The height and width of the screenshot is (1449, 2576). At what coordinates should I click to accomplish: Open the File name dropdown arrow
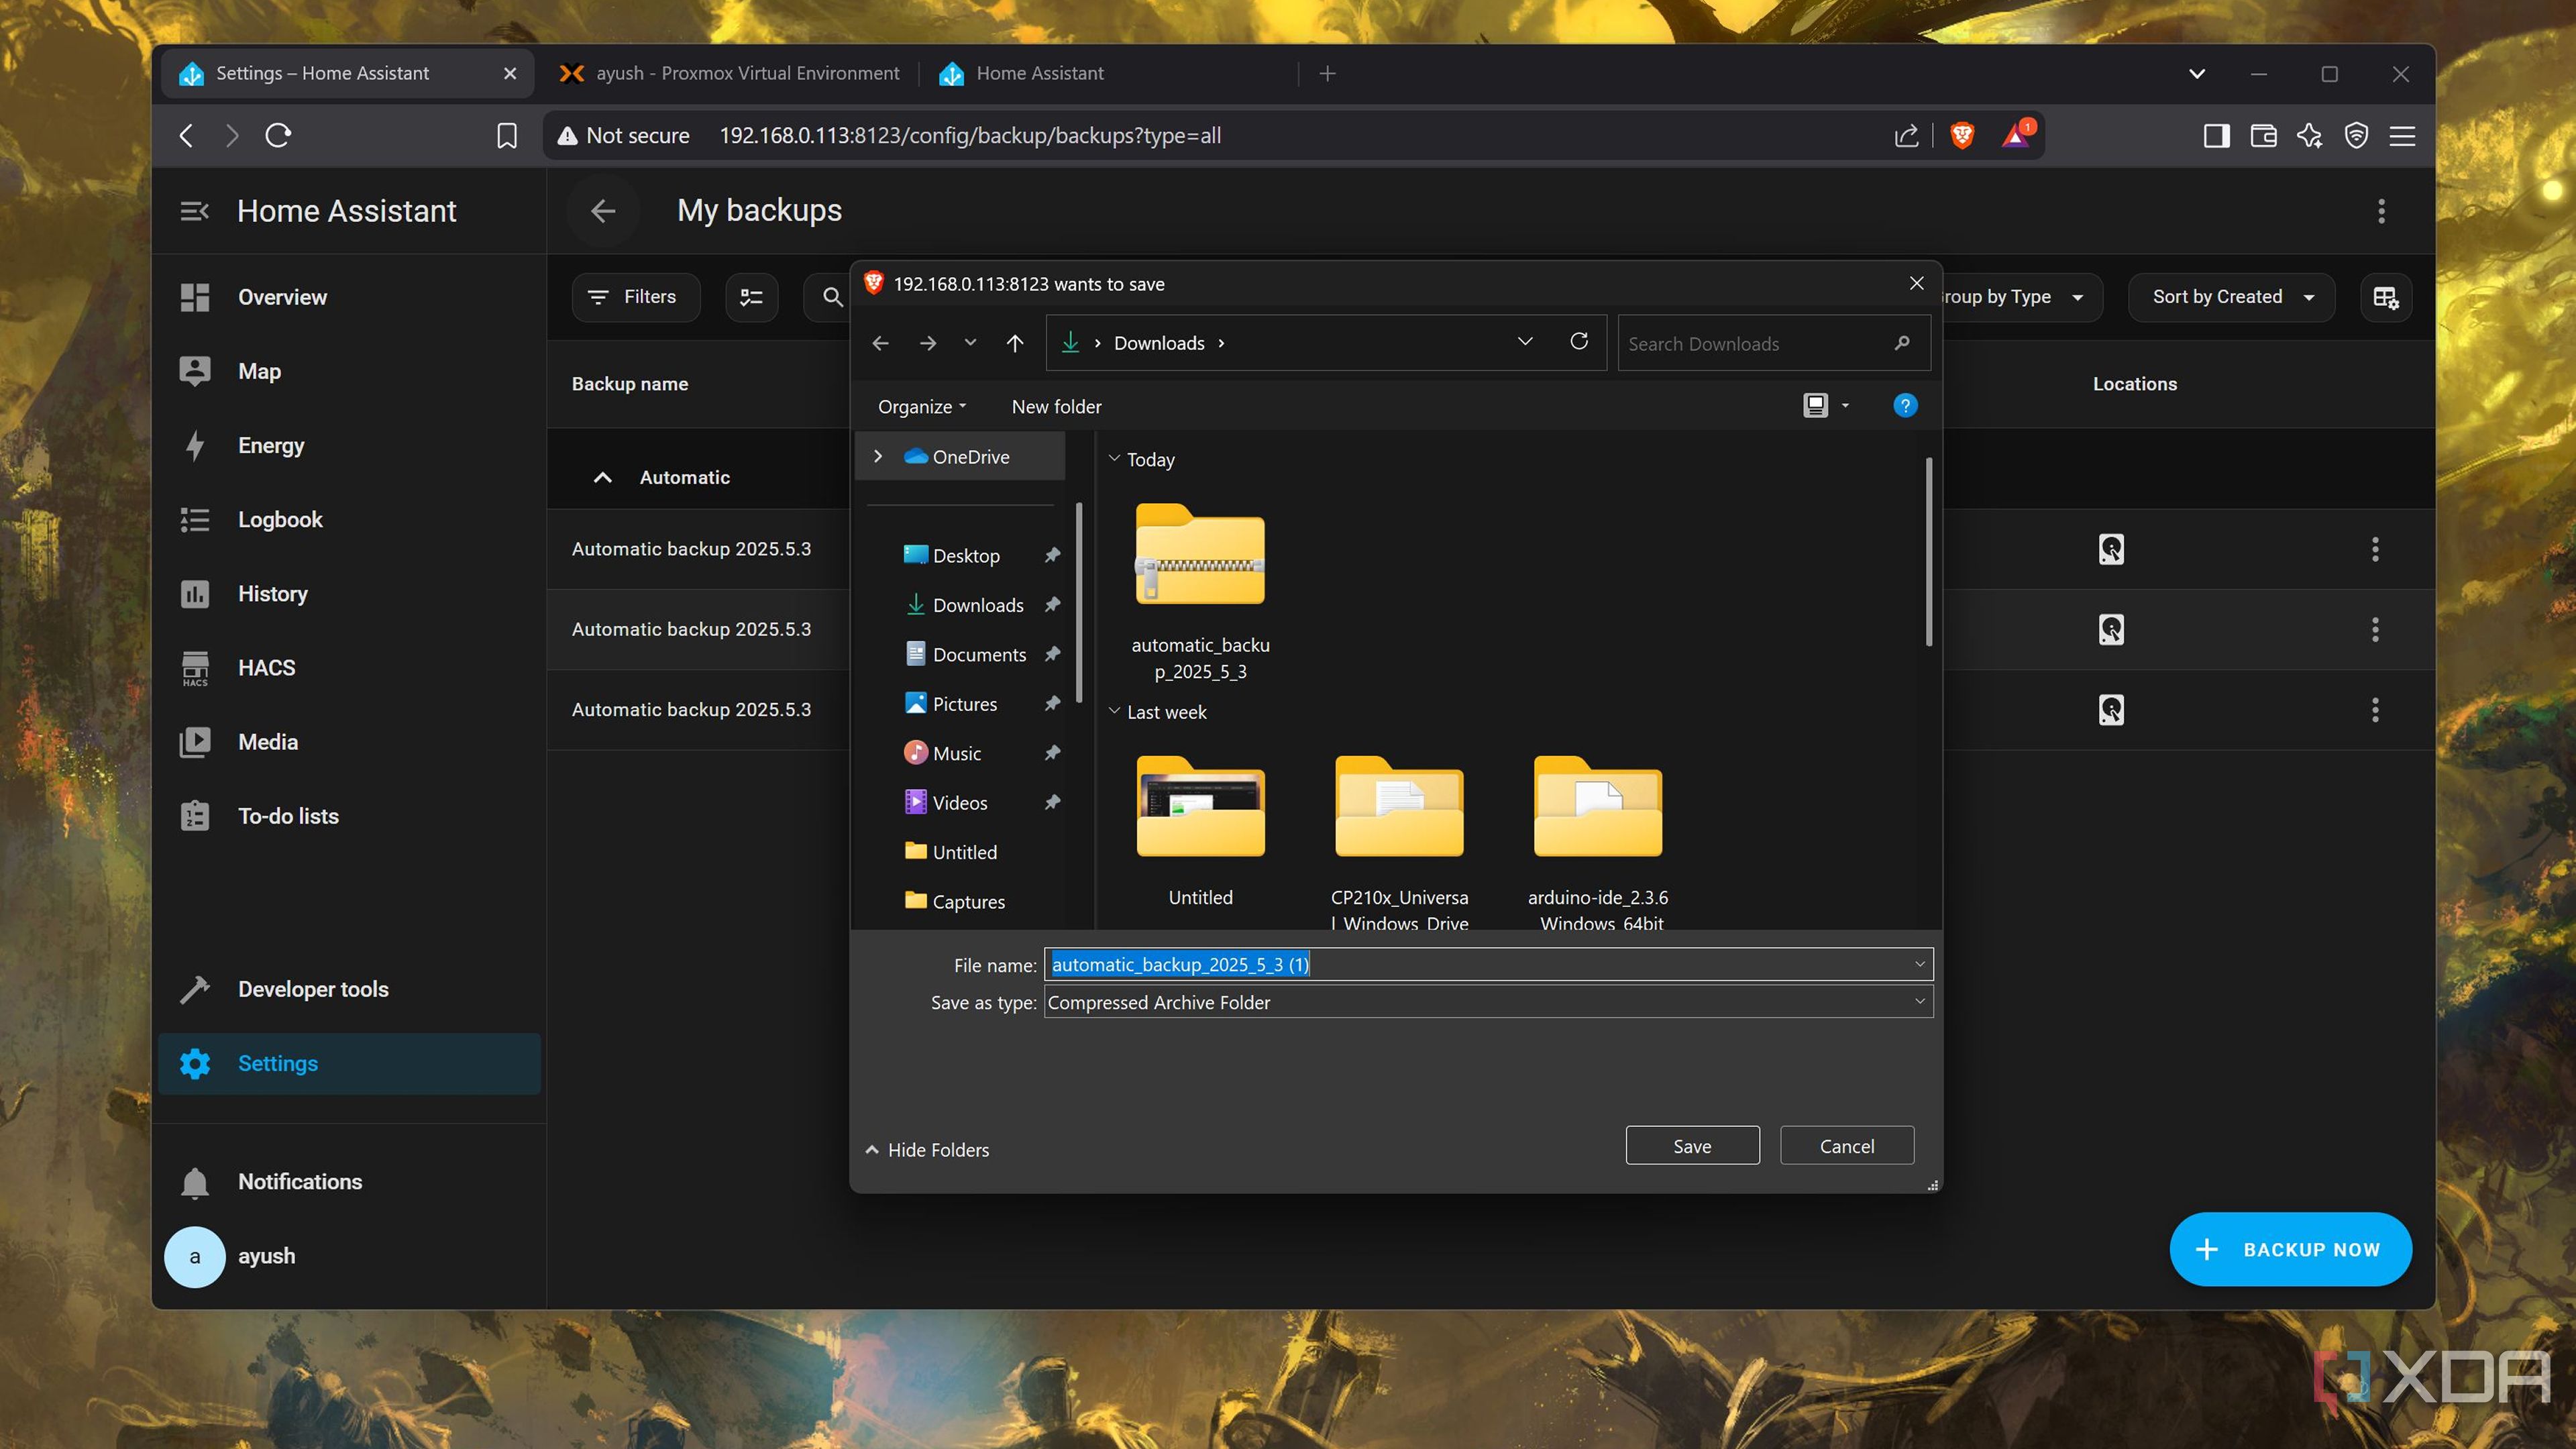tap(1919, 964)
